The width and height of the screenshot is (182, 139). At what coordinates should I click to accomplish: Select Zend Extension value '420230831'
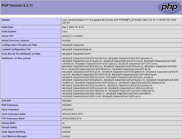click(68, 110)
